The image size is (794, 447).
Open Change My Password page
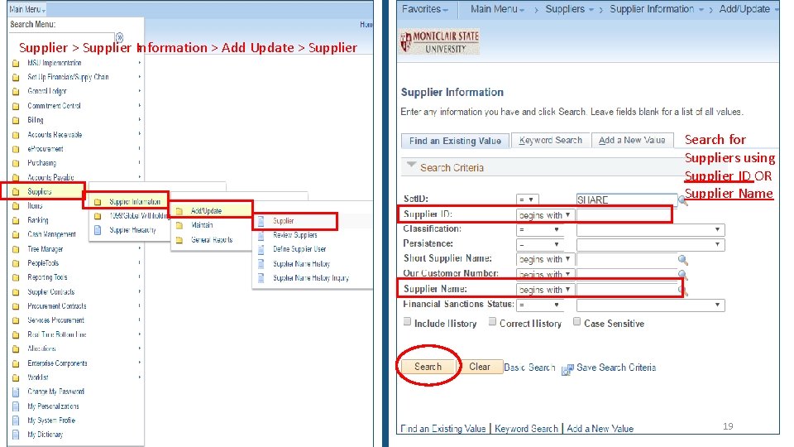(x=55, y=392)
